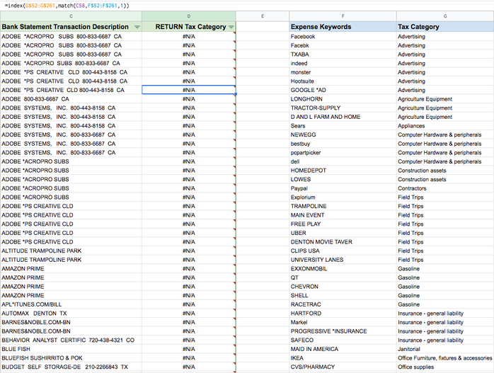Select the Facebk keyword cell
Screen dimensions: 494x373
[343, 45]
